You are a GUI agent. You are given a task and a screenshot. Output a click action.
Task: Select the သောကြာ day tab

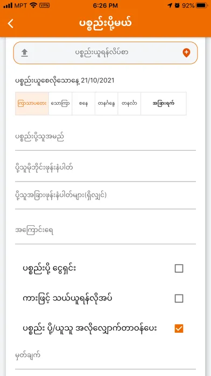(60, 104)
